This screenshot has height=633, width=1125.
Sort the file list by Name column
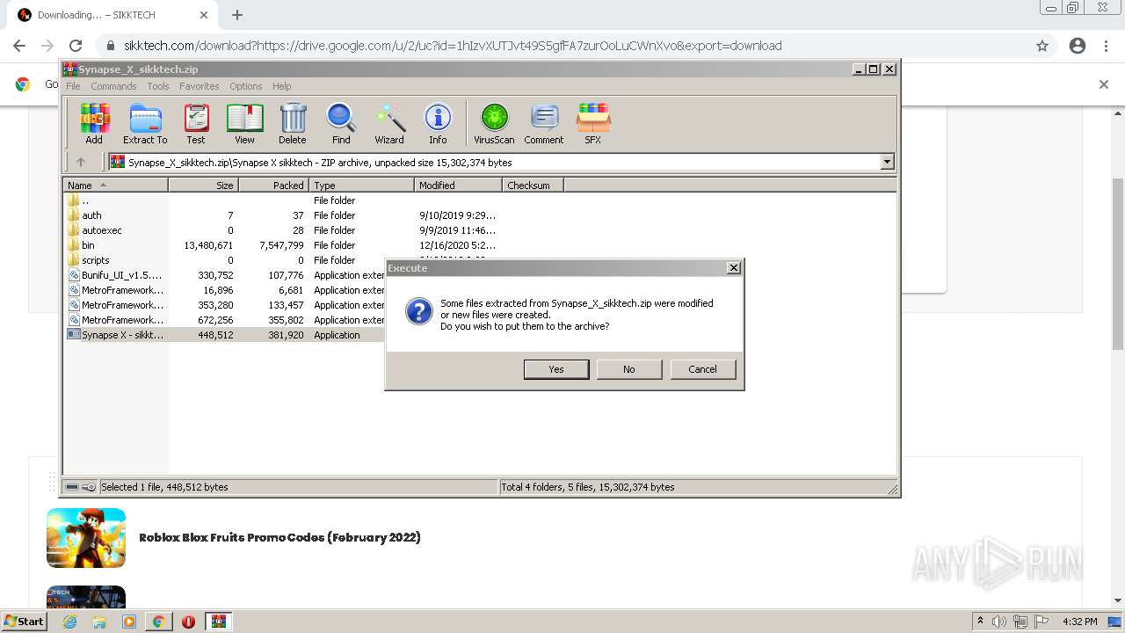pyautogui.click(x=115, y=186)
